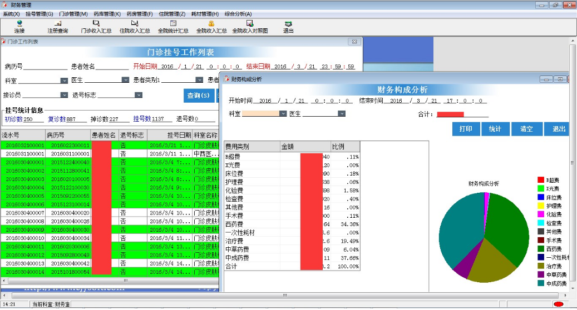Image resolution: width=577 pixels, height=310 pixels.
Task: Select row with 流水号 2016030400007
Action: click(110, 213)
